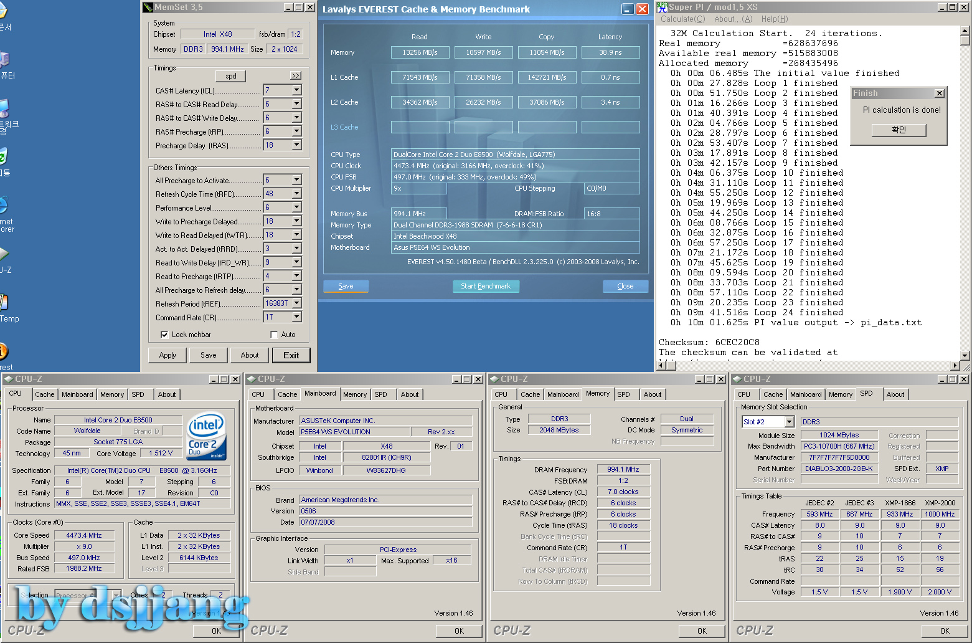
Task: Click OK in CPU-Z SPD window
Action: pos(945,631)
